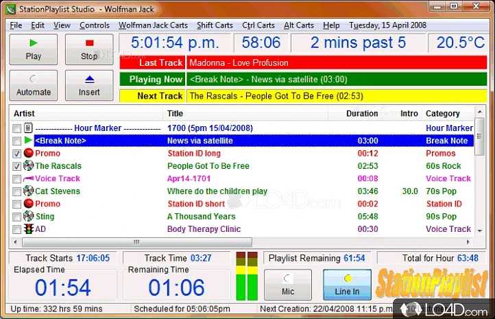Click the Insert button
Image resolution: width=495 pixels, height=319 pixels.
pyautogui.click(x=89, y=86)
